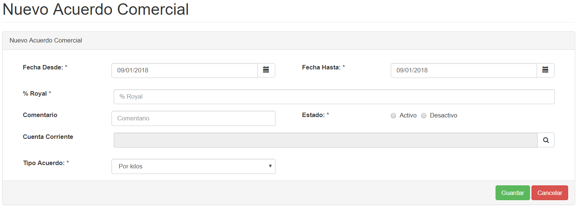580x209 pixels.
Task: Focus the Fecha Hasta date field
Action: point(464,70)
